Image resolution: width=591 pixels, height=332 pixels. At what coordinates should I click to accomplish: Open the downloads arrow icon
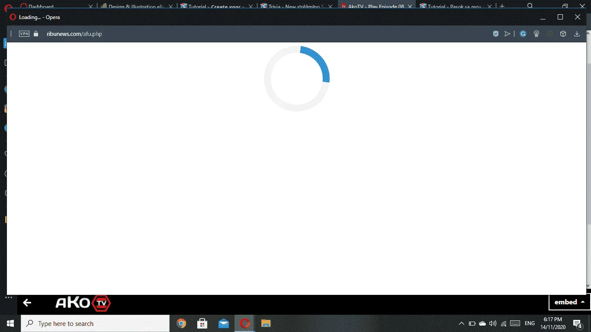[577, 34]
